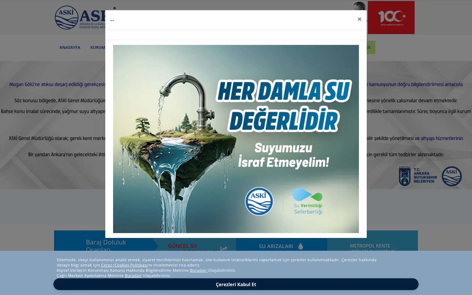
Task: Click the water saving campaign banner image
Action: pos(236,139)
